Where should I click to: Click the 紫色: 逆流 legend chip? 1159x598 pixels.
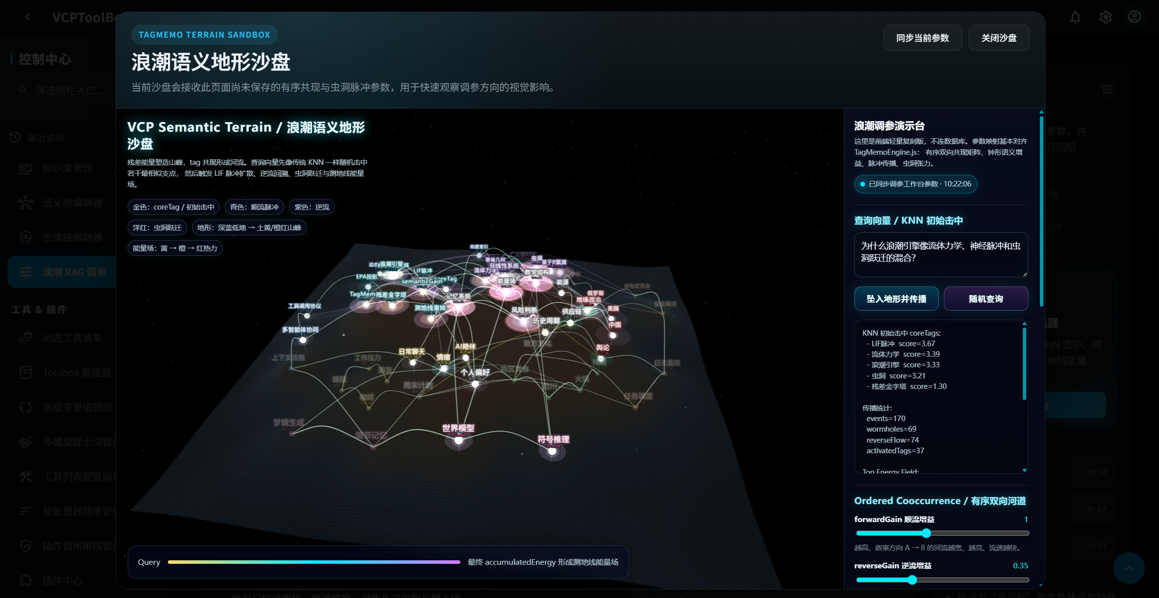click(x=312, y=207)
